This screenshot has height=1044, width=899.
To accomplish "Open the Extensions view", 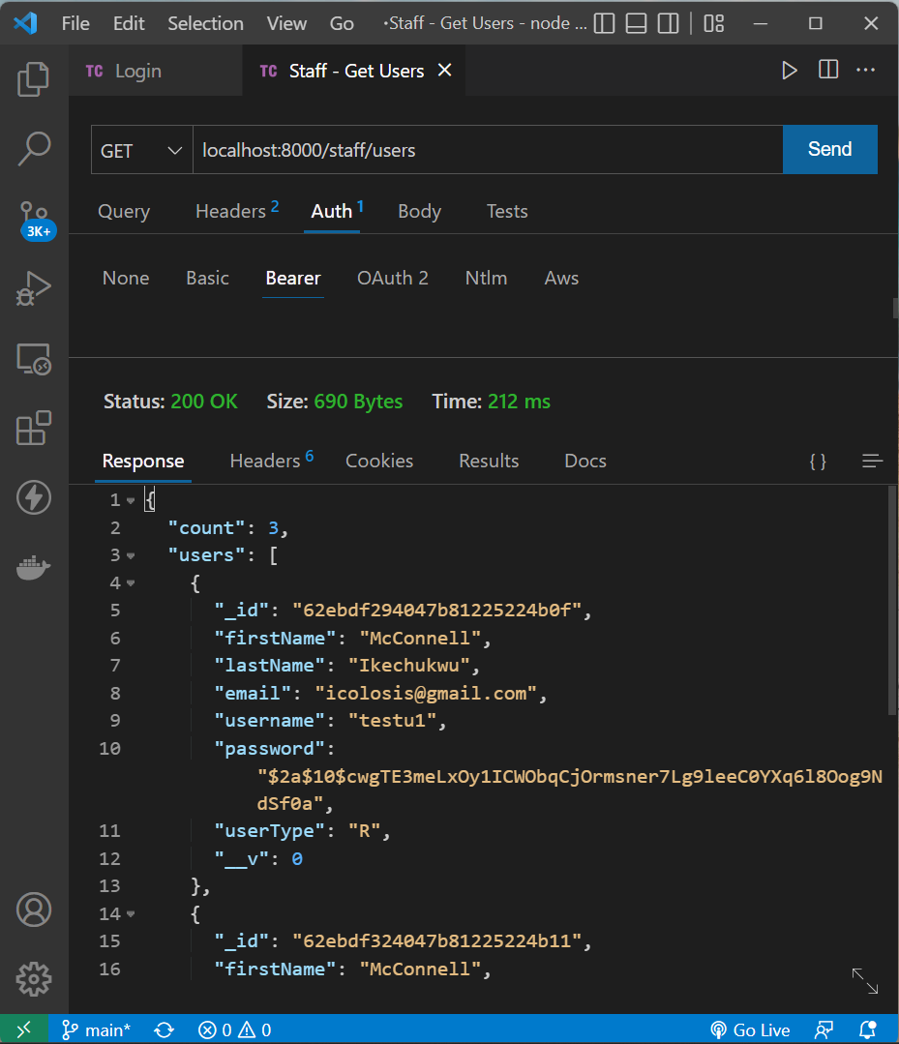I will (33, 428).
